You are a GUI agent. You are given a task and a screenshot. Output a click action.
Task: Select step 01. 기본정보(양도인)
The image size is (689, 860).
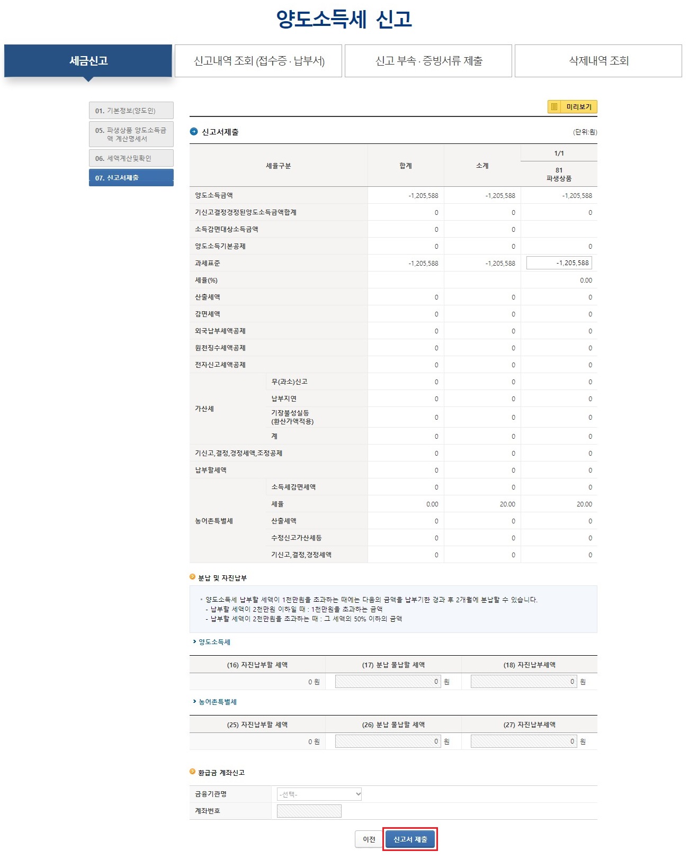click(131, 111)
